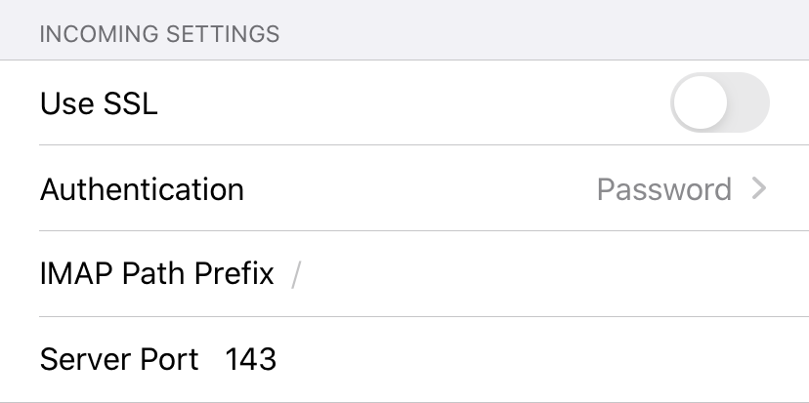Click the Incoming Settings section header
The width and height of the screenshot is (809, 403).
point(159,34)
